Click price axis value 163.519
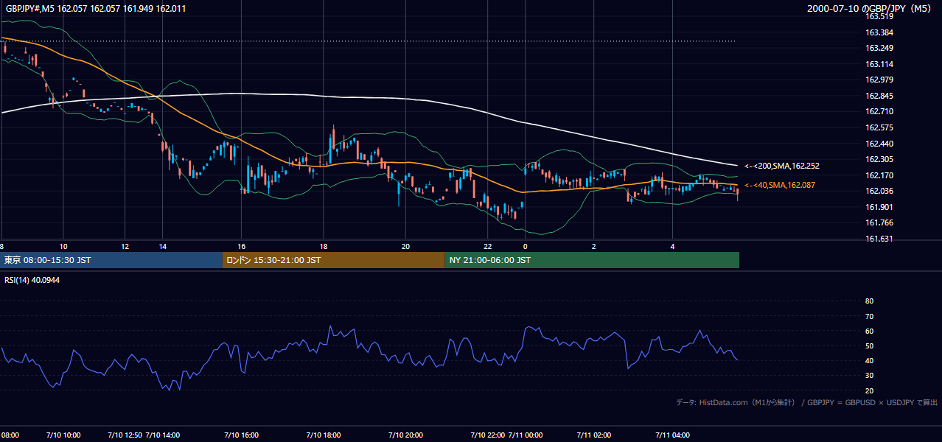Image resolution: width=942 pixels, height=442 pixels. (879, 16)
